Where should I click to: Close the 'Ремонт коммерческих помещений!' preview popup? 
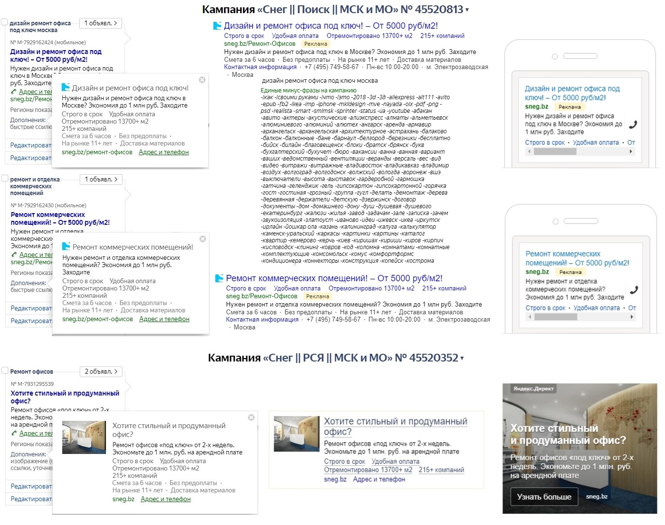pos(203,239)
